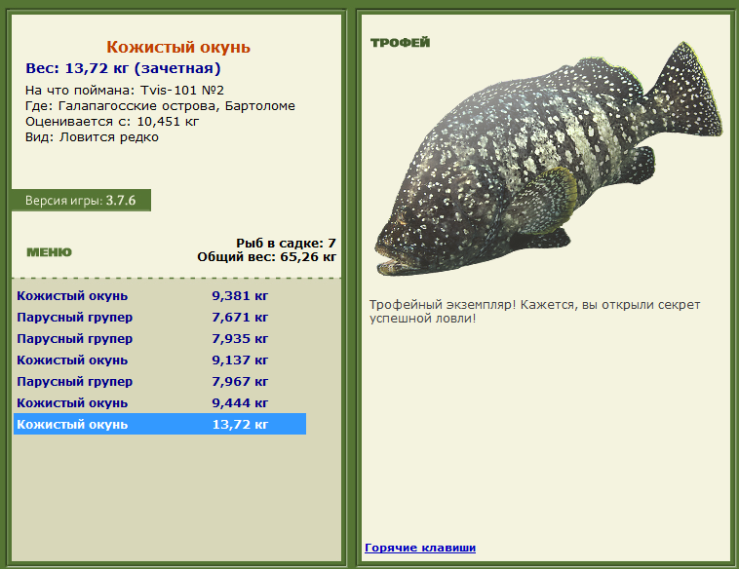739x569 pixels.
Task: Click the Вес: 13,72 кг (зачетная) line
Action: [123, 68]
